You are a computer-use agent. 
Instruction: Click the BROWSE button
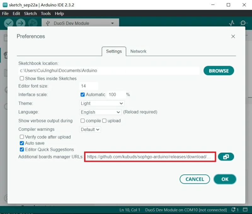(219, 71)
